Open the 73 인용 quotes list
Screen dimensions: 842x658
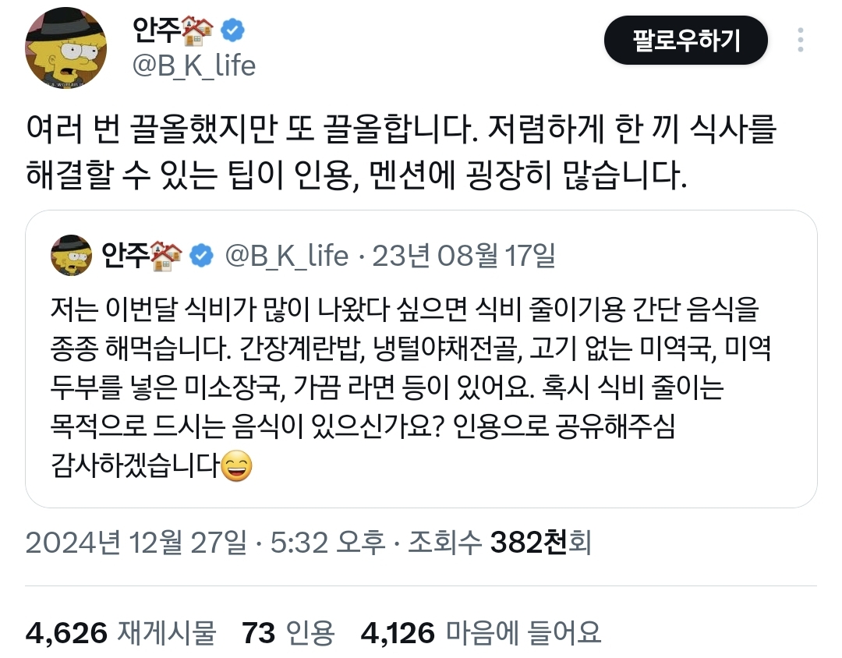pyautogui.click(x=288, y=632)
